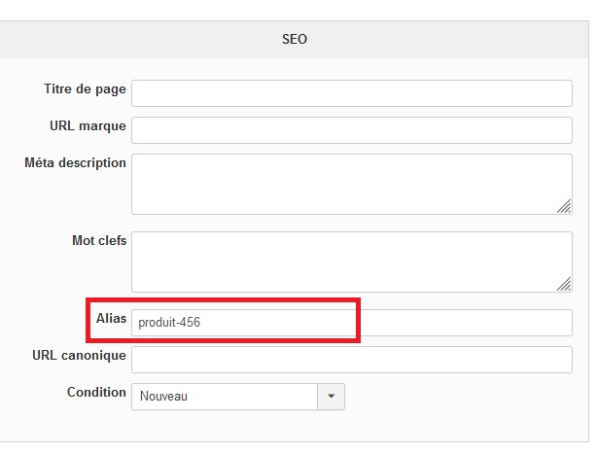597x454 pixels.
Task: Click the Méta description label
Action: pyautogui.click(x=75, y=163)
